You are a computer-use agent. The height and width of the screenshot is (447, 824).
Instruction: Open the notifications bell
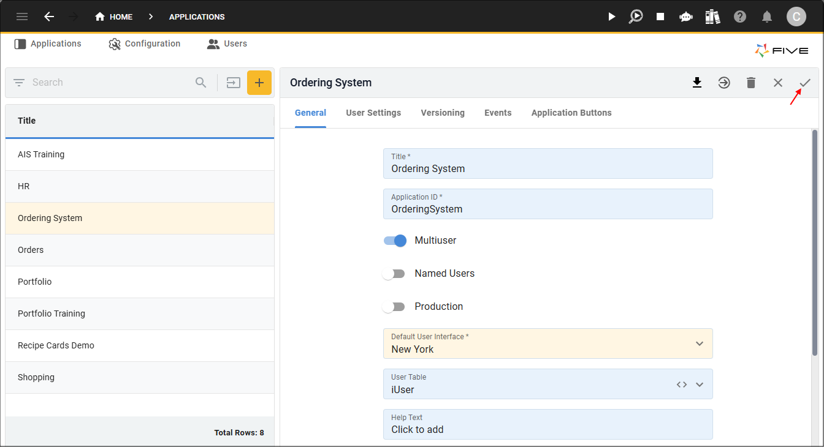point(767,17)
